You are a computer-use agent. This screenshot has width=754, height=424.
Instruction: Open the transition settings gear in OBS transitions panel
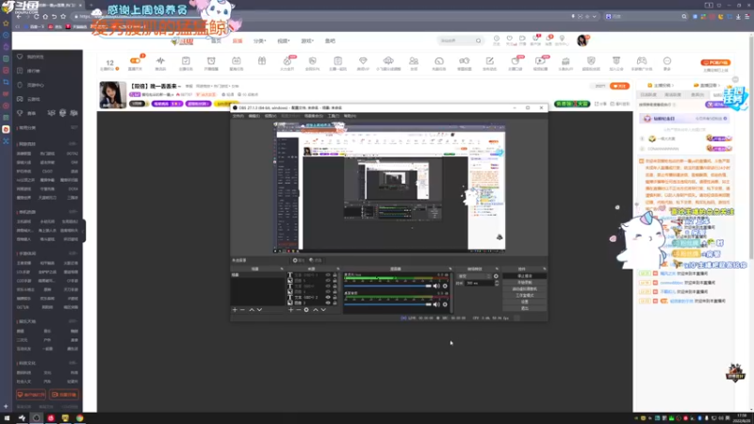coord(496,276)
